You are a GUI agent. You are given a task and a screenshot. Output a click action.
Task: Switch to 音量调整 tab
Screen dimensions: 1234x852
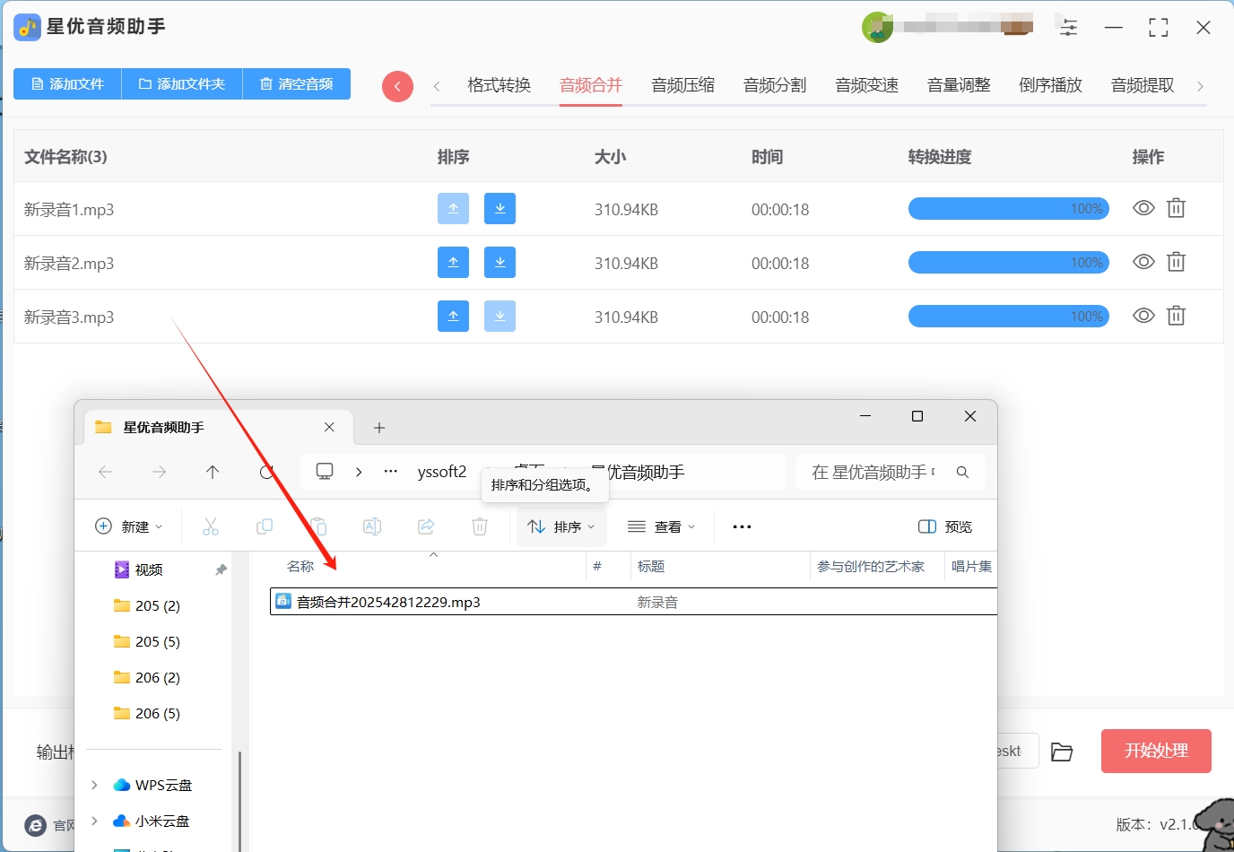[x=959, y=85]
